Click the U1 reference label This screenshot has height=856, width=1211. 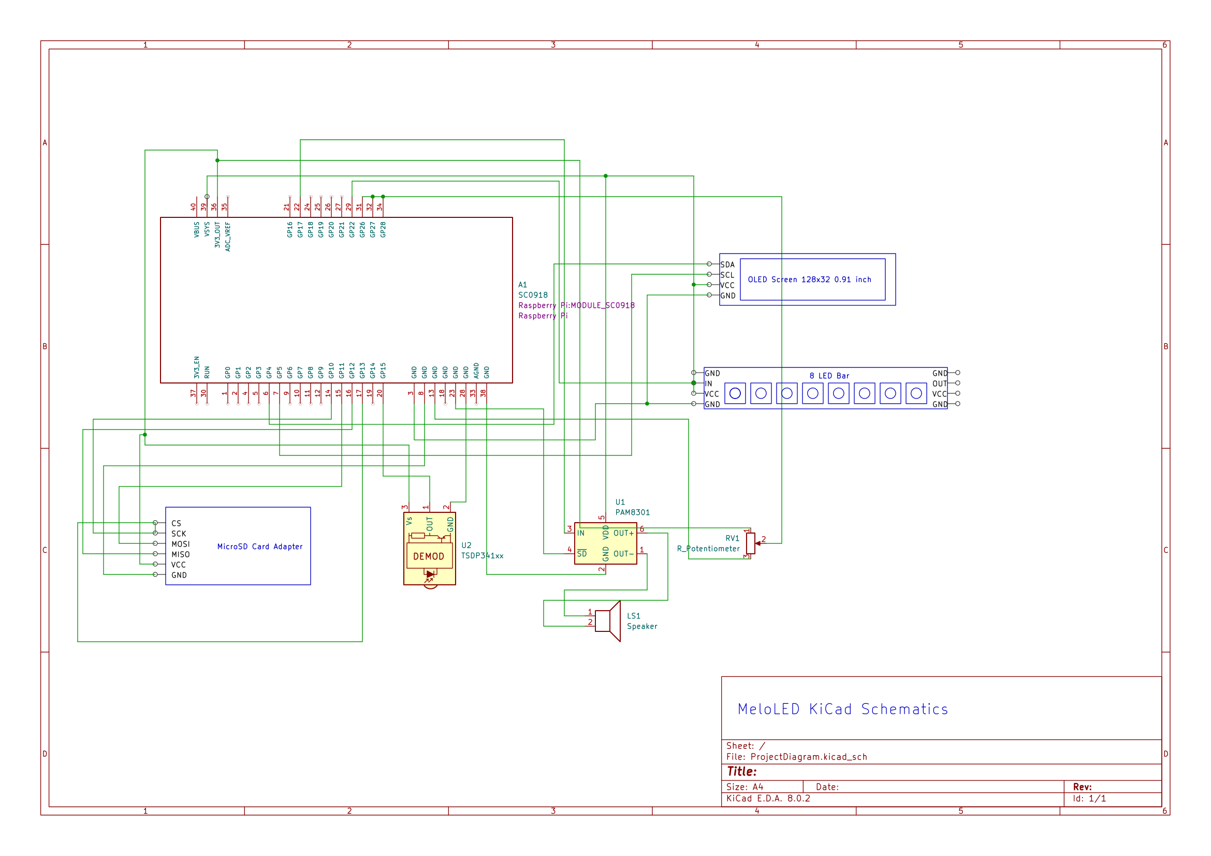(620, 503)
